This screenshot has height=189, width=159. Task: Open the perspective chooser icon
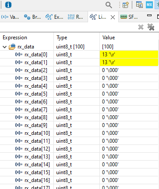coord(126,5)
